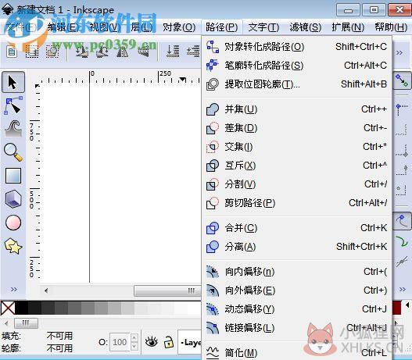Pick the dark red palette swatch

click(397, 308)
